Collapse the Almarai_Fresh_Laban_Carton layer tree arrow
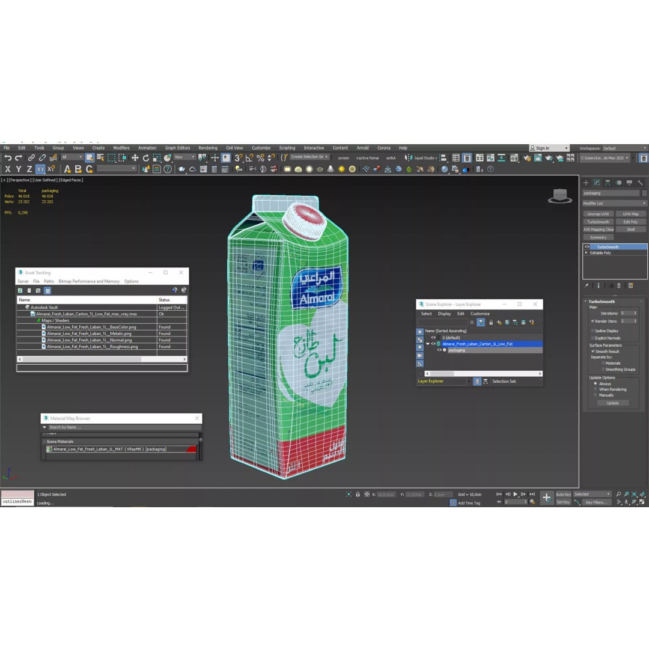 click(428, 344)
